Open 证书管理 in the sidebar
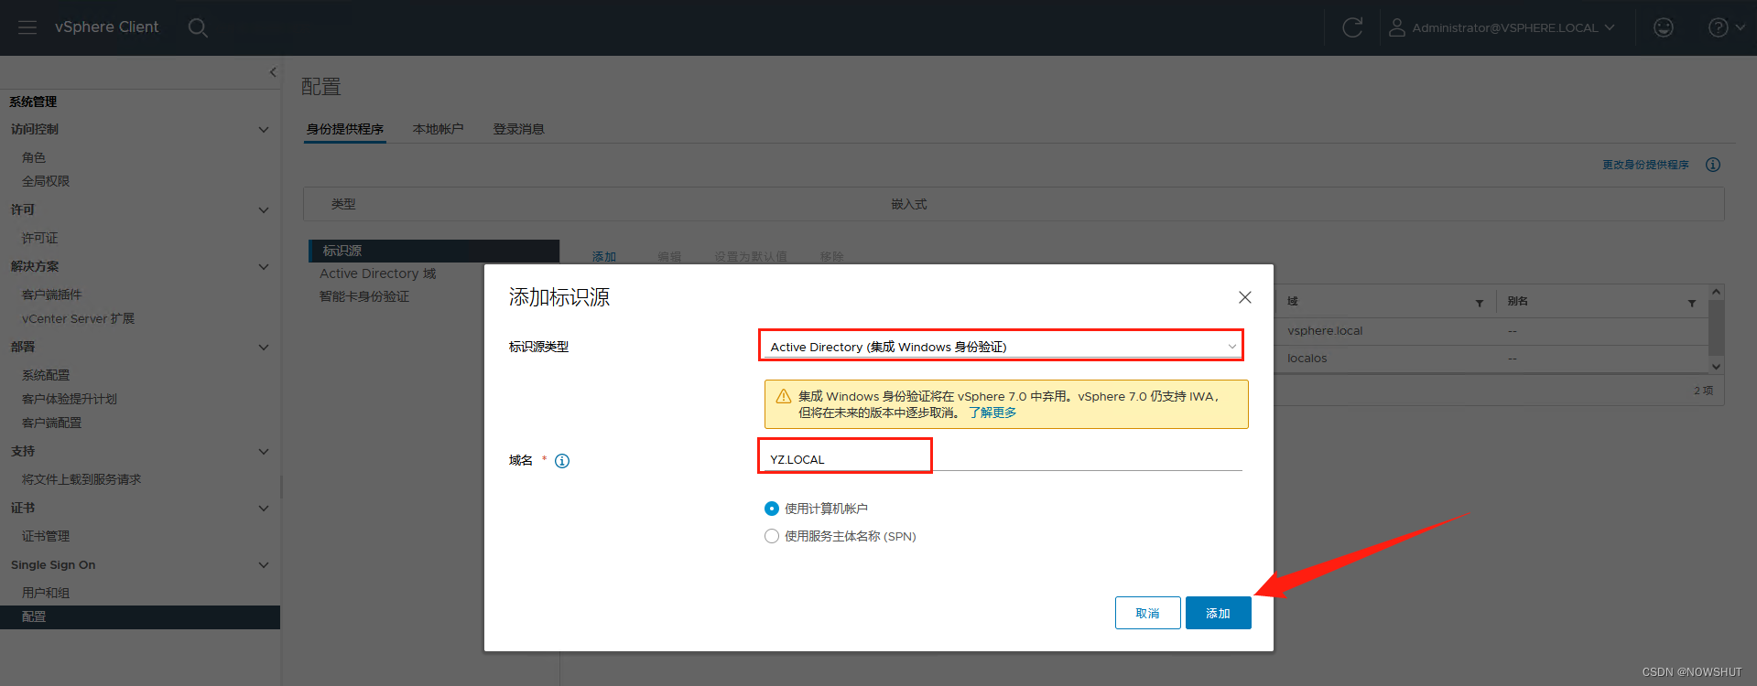This screenshot has height=686, width=1757. [x=46, y=536]
